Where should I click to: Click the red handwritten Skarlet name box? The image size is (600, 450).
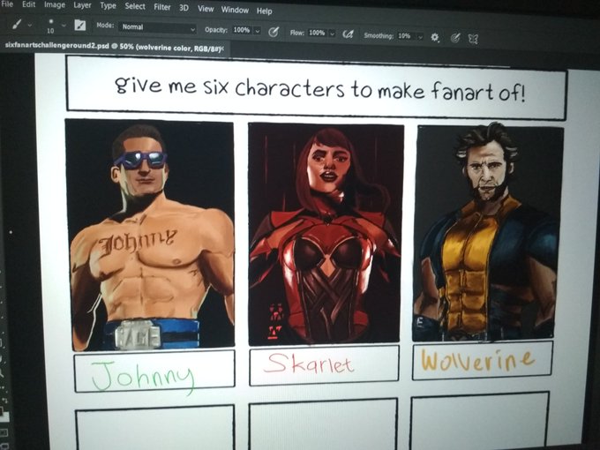[x=324, y=365]
